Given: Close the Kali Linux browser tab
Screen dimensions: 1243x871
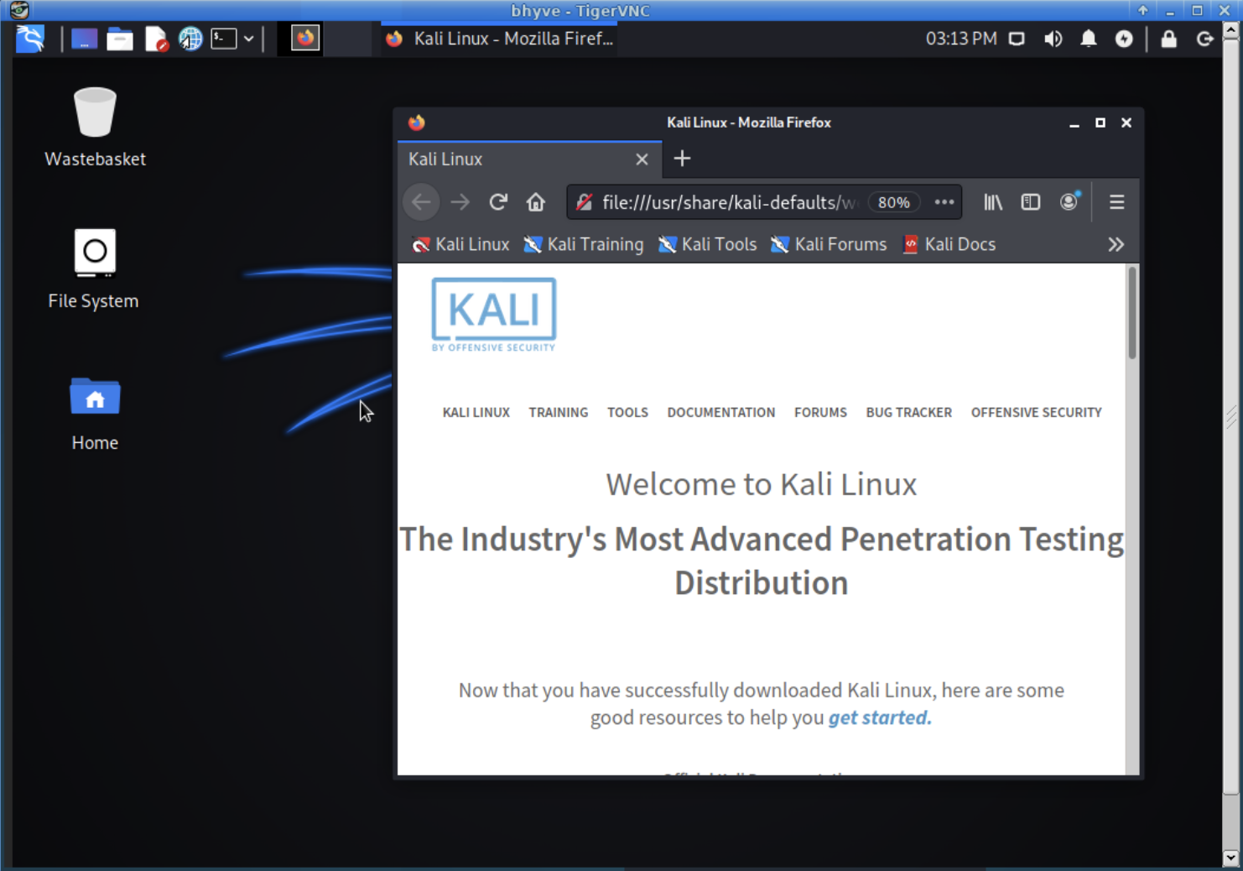Looking at the screenshot, I should coord(642,159).
